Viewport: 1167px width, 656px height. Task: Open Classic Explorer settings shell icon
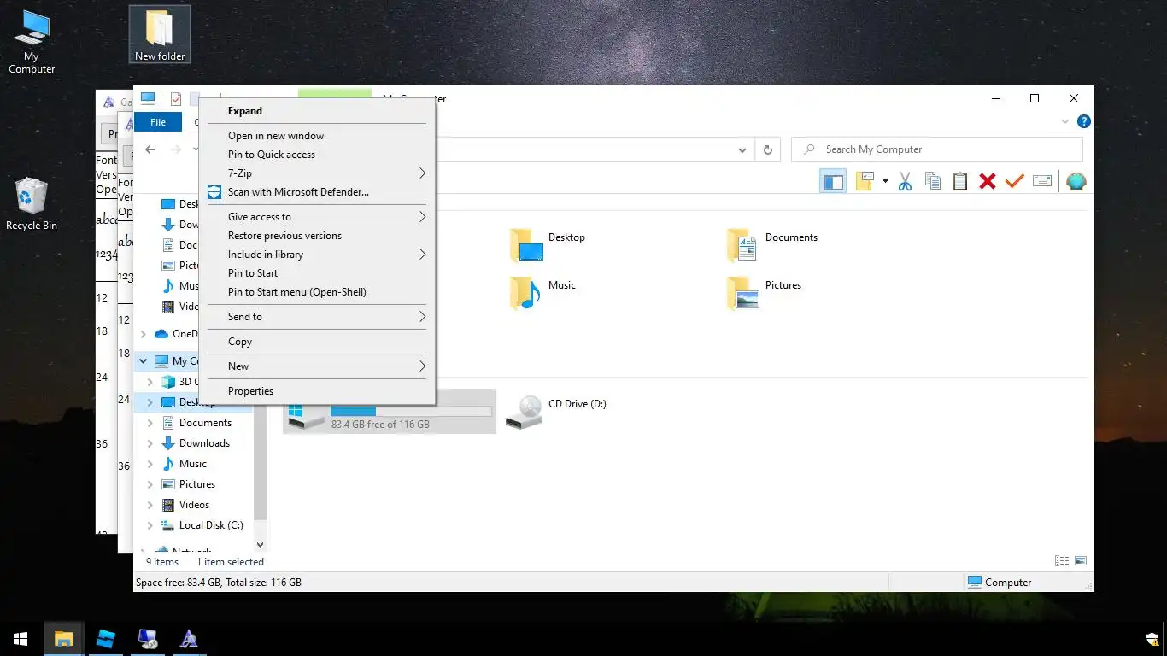[x=1076, y=181]
